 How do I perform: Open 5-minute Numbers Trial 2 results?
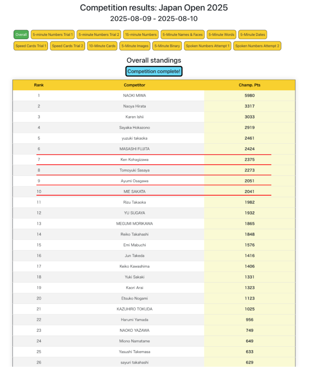click(x=99, y=35)
